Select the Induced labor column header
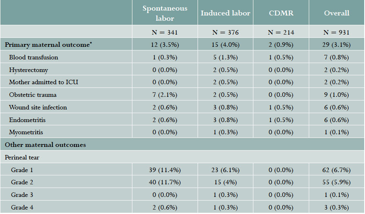The height and width of the screenshot is (214, 365). [225, 13]
